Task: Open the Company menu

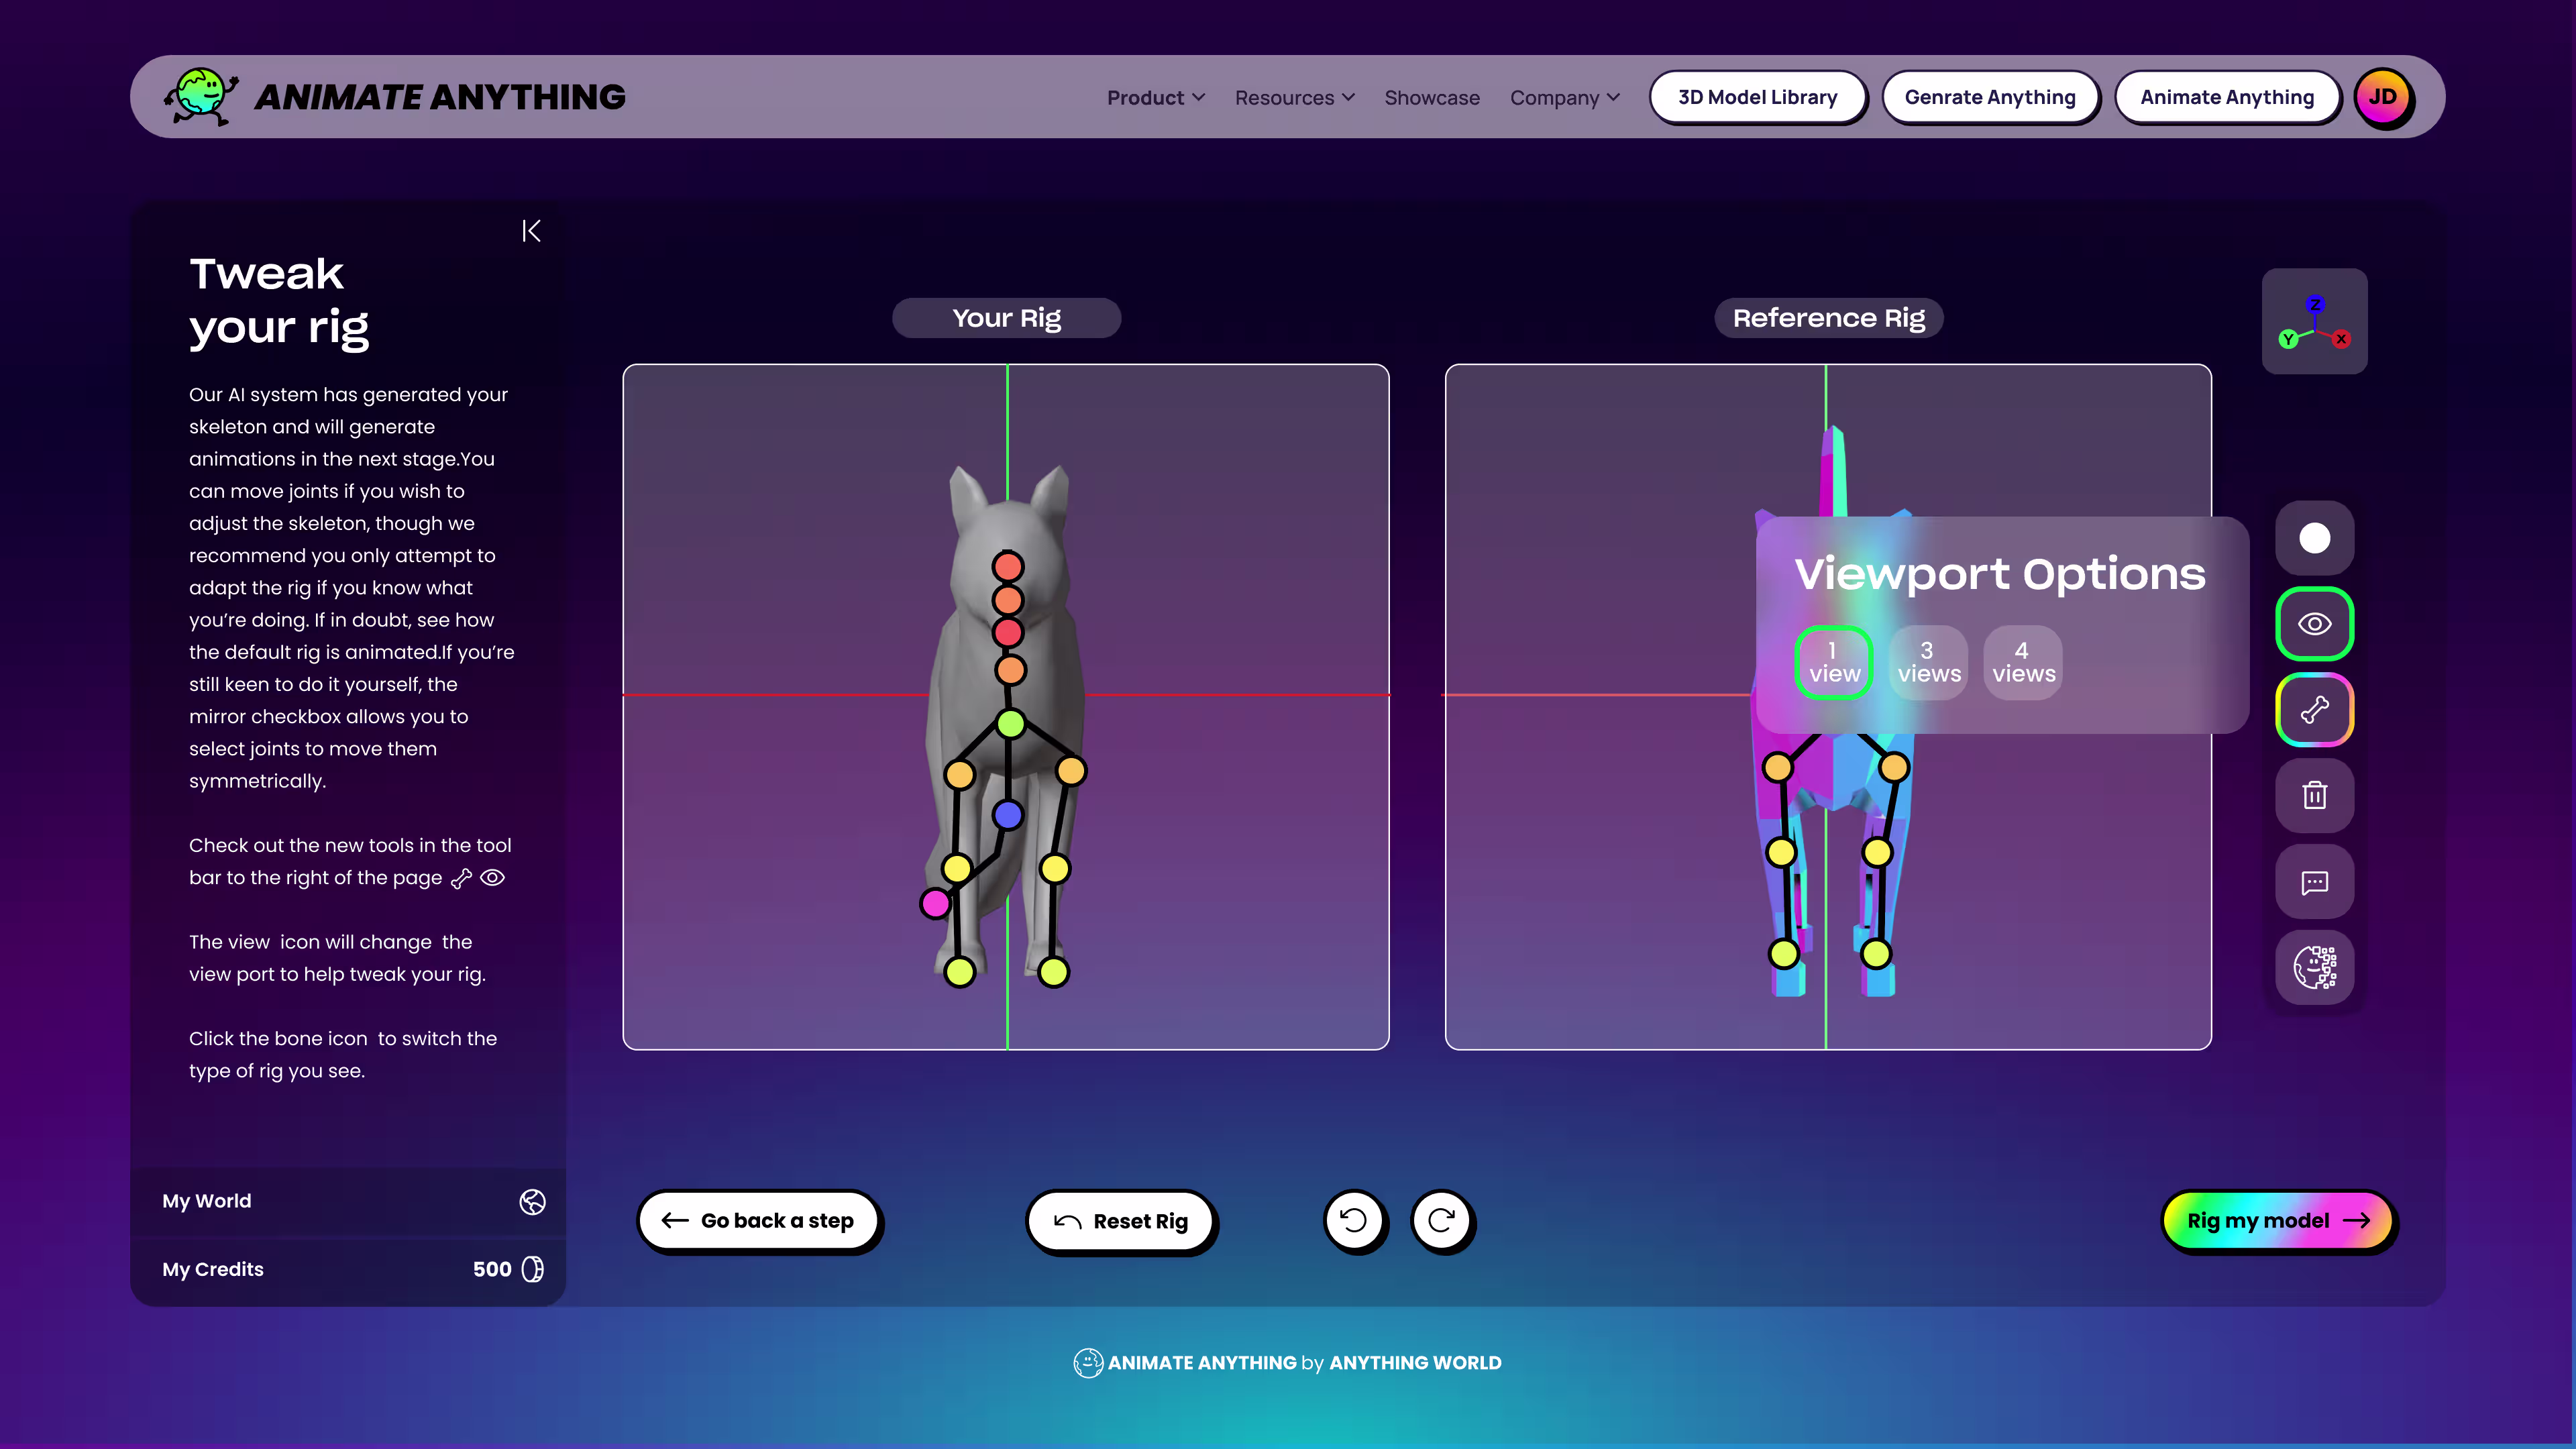Action: (1564, 97)
